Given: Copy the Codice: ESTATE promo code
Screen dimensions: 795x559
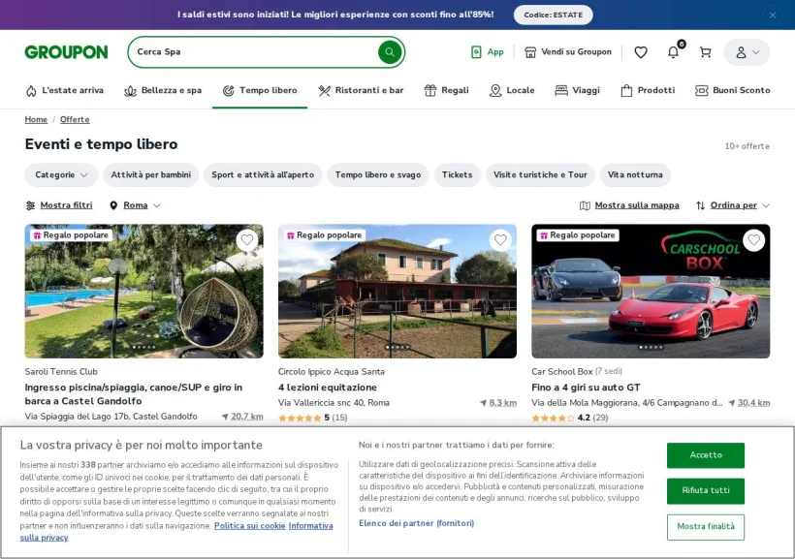Looking at the screenshot, I should pos(554,15).
